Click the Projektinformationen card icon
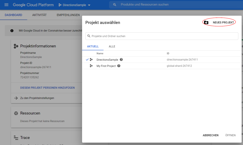 point(16,46)
